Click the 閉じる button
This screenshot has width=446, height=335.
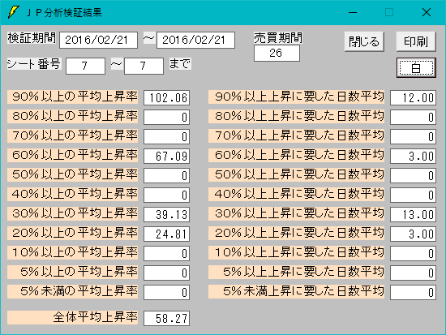364,41
